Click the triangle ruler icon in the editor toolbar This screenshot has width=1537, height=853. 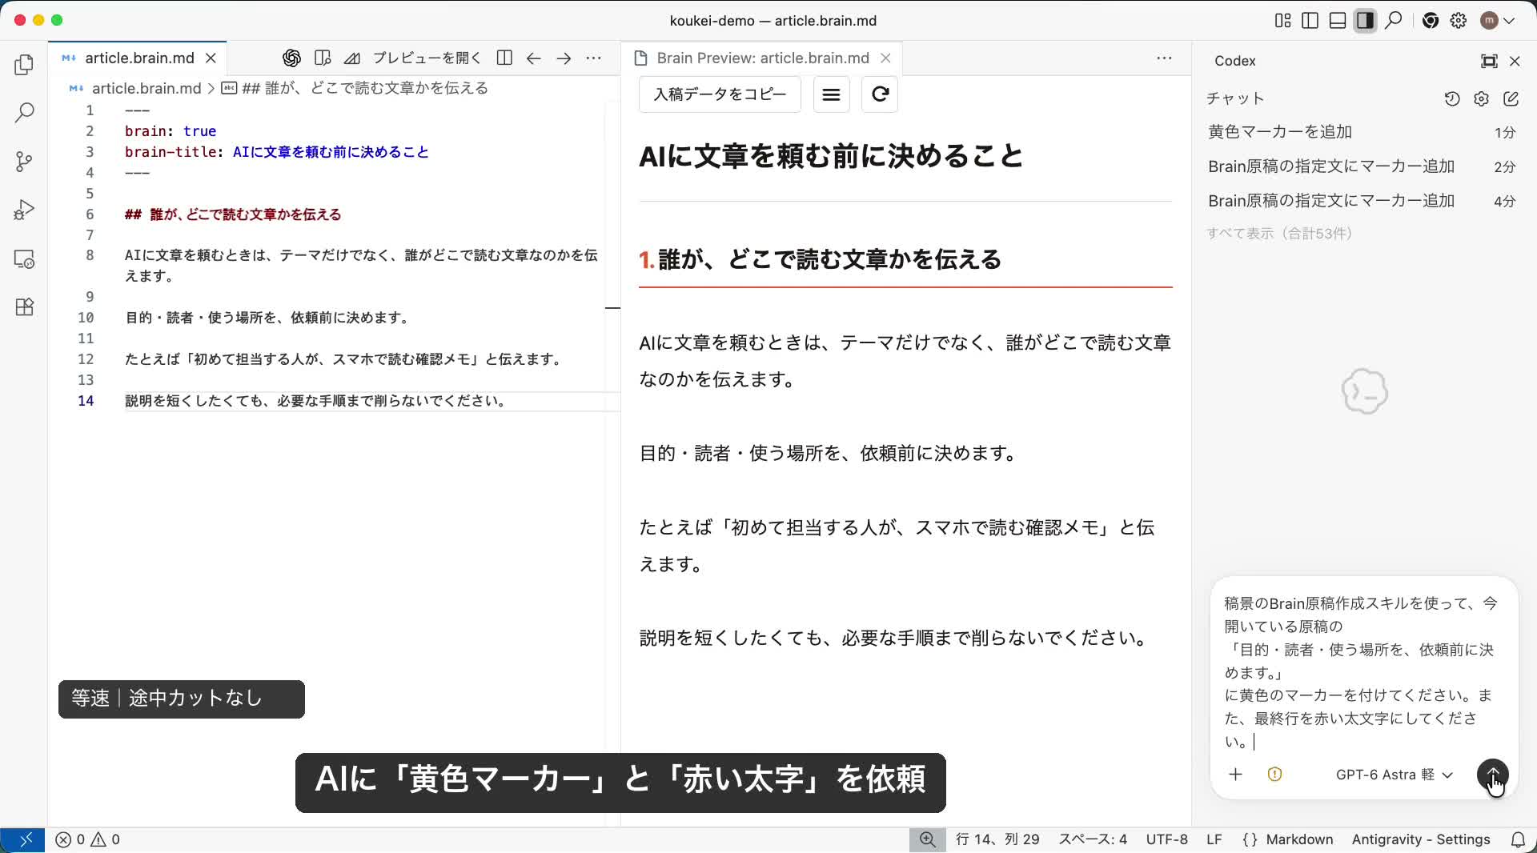coord(351,58)
